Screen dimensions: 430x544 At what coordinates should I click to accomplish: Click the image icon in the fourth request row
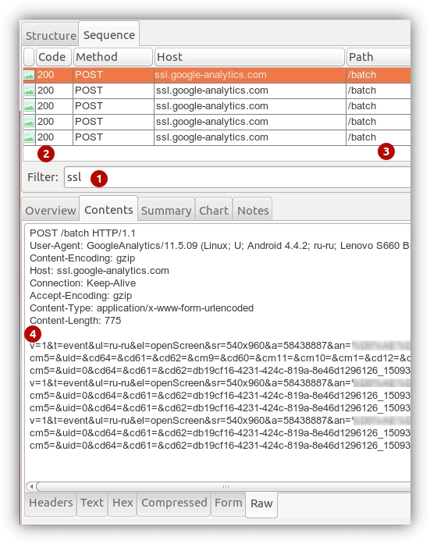point(29,122)
